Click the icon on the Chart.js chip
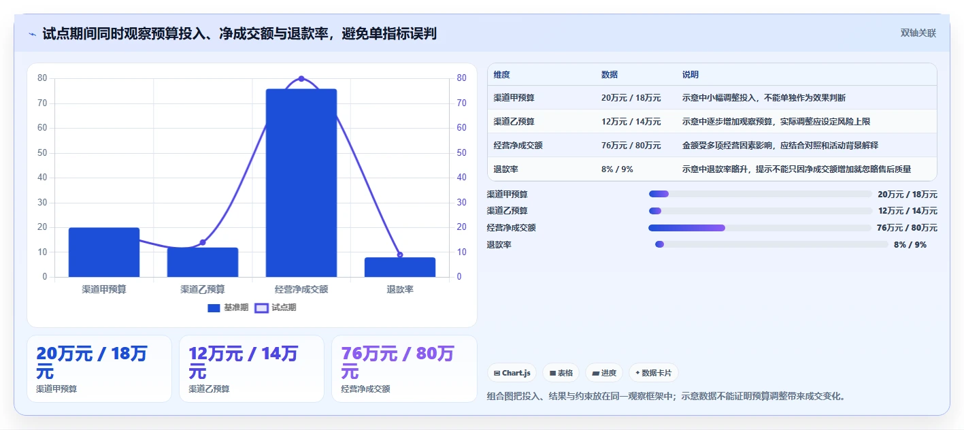Screen dimensions: 964x430 497,373
